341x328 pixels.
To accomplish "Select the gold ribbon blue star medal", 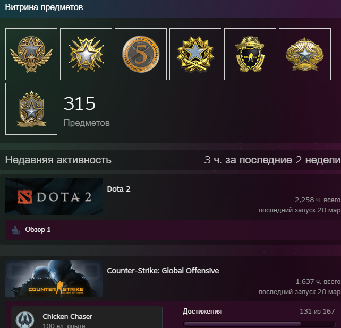I will tap(305, 54).
